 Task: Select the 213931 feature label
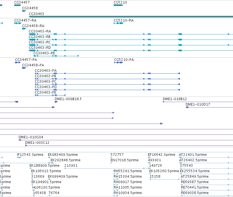(x=71, y=166)
